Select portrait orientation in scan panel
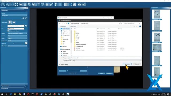 click(x=10, y=22)
